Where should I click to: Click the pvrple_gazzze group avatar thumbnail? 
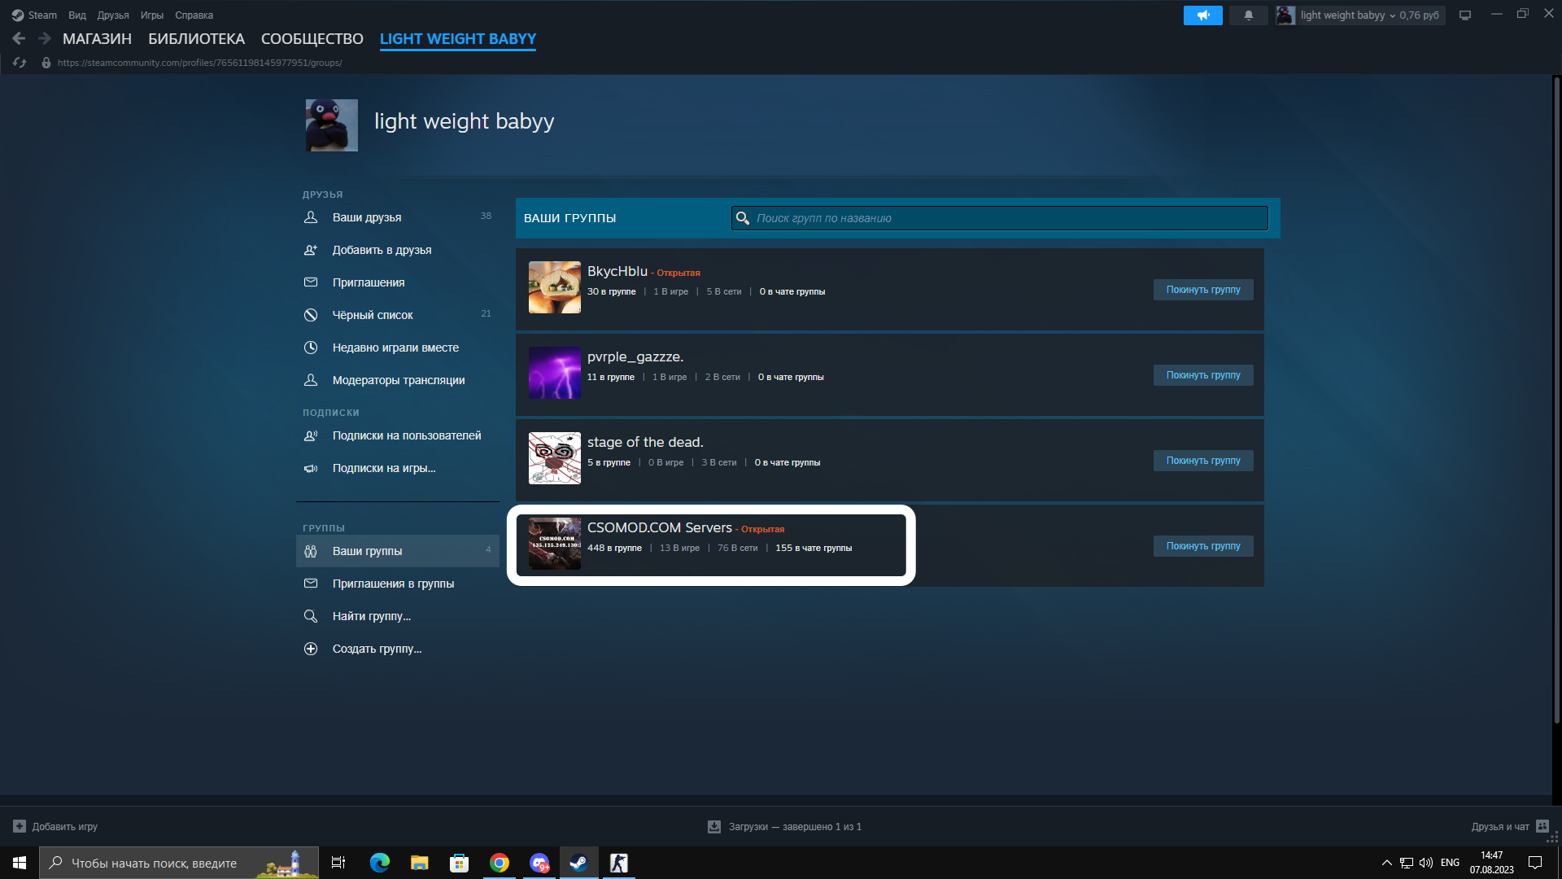coord(554,373)
